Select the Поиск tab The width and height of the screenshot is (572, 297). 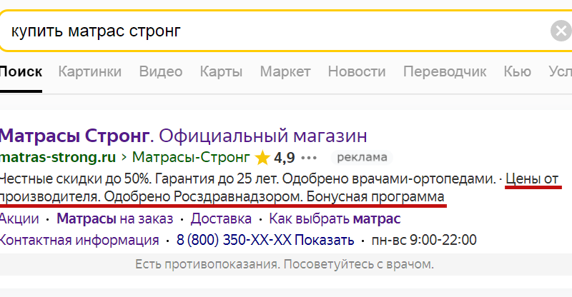21,71
